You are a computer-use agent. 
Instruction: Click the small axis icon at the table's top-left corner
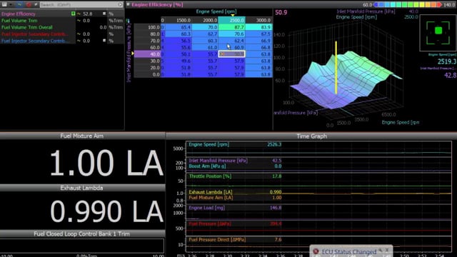coord(128,21)
